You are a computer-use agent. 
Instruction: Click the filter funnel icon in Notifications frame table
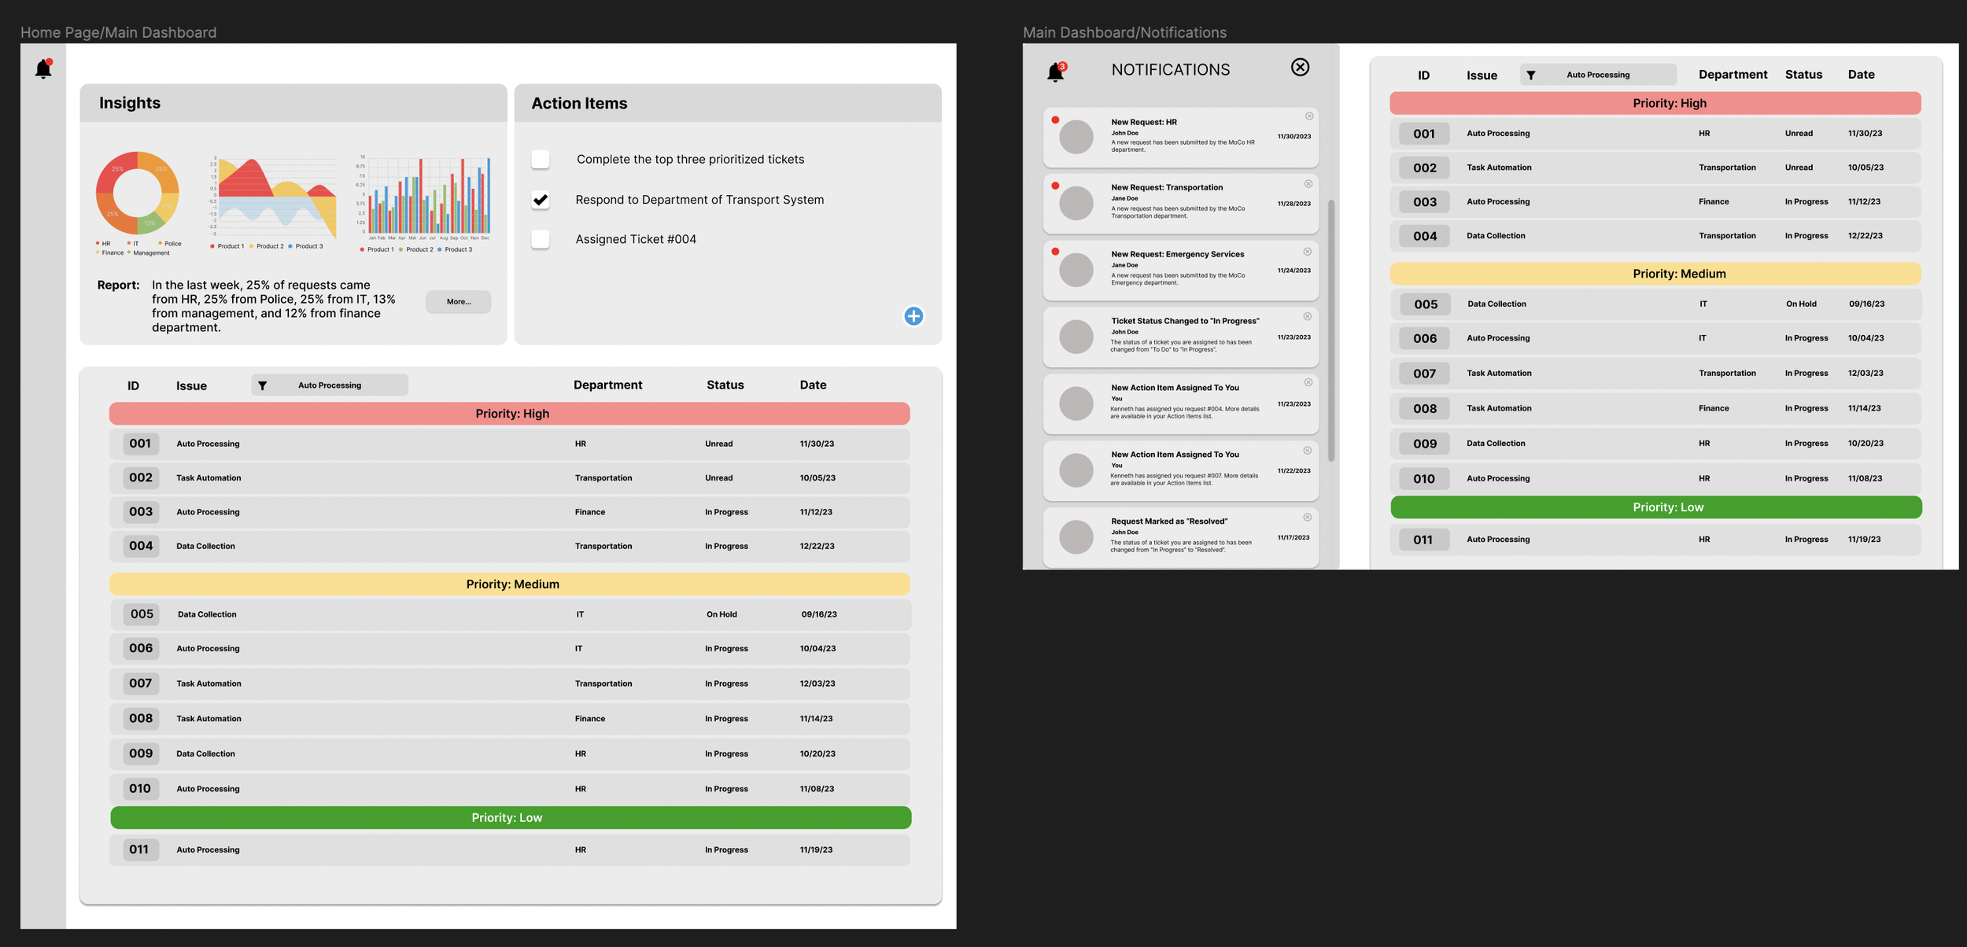coord(1531,76)
